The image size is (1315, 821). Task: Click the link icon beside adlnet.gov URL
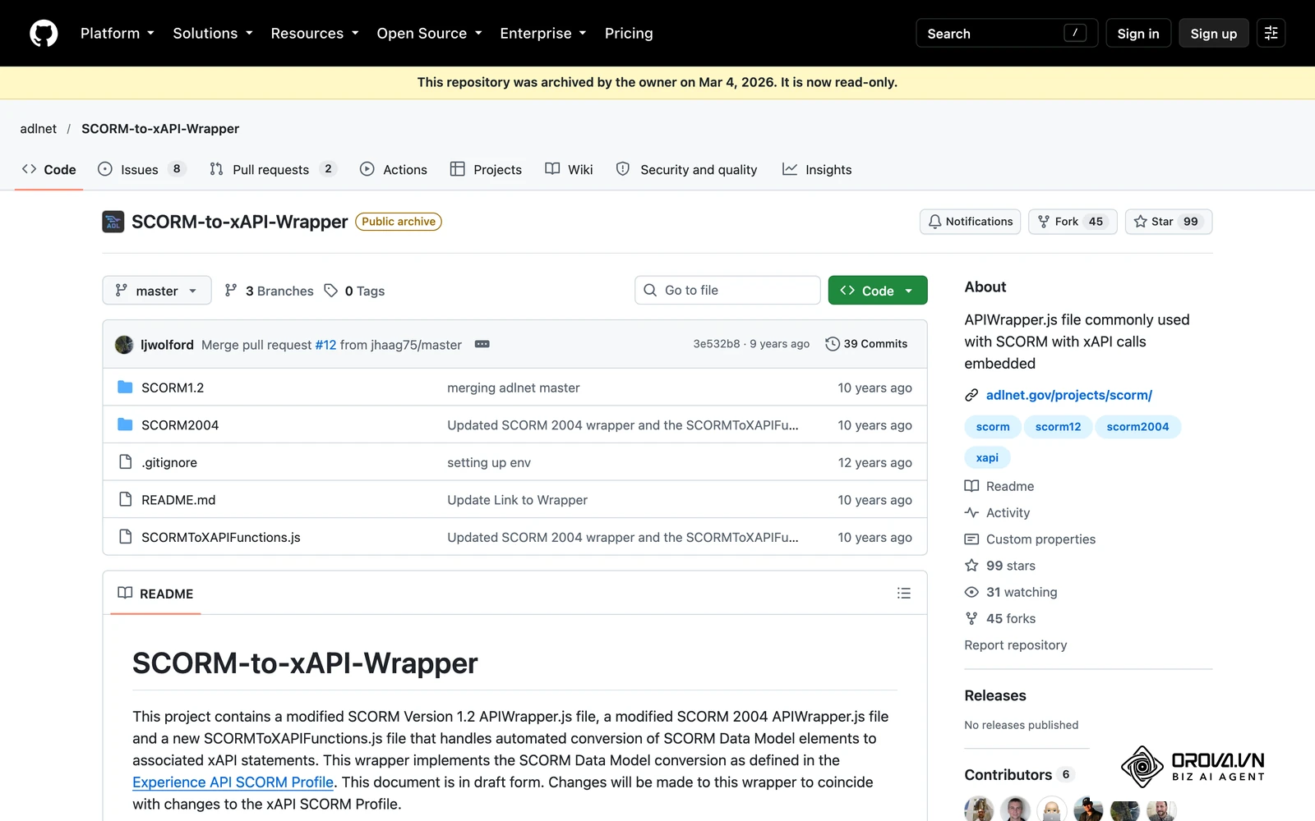(x=971, y=395)
